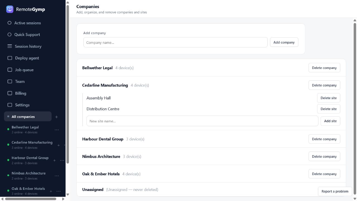The width and height of the screenshot is (357, 201).
Task: Click the sidebar horizontal scroll-left arrow
Action: [x=2, y=199]
